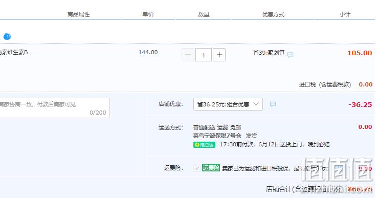Open the 省36.25元:组合优惠 dropdown
377x198 pixels.
click(228, 104)
